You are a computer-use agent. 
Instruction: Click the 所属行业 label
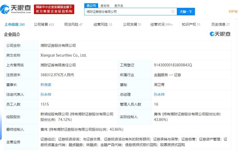click(x=127, y=75)
